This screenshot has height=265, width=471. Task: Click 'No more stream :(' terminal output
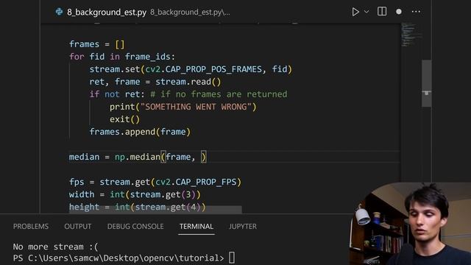(x=56, y=247)
